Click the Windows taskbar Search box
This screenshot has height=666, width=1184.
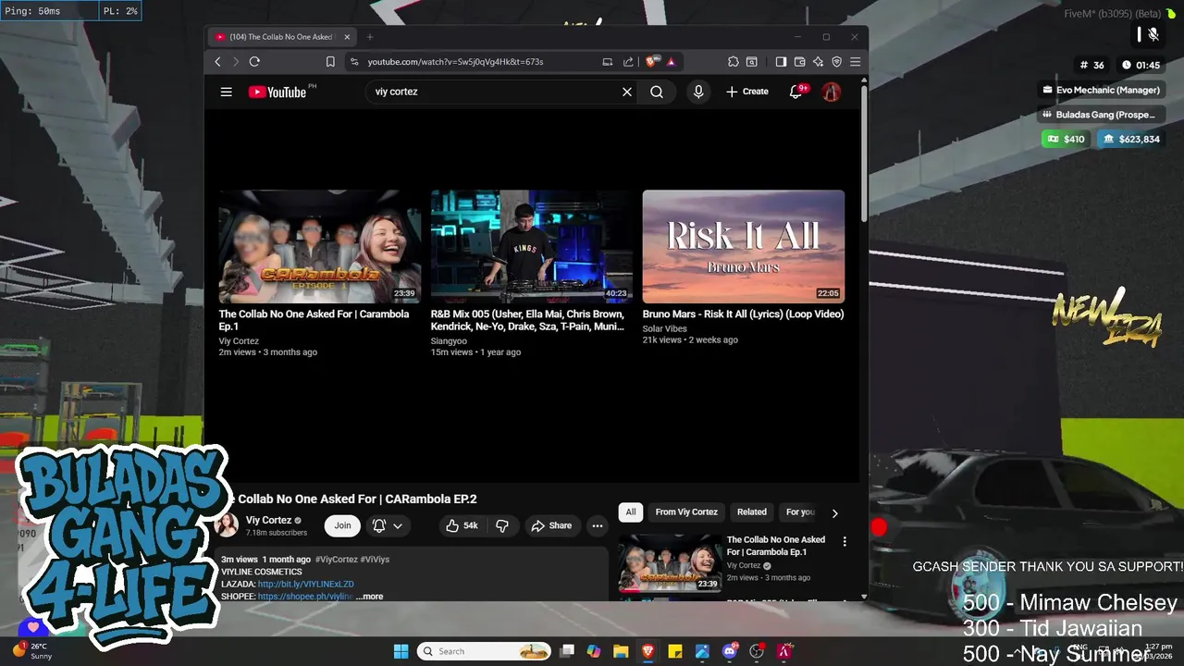click(x=486, y=651)
